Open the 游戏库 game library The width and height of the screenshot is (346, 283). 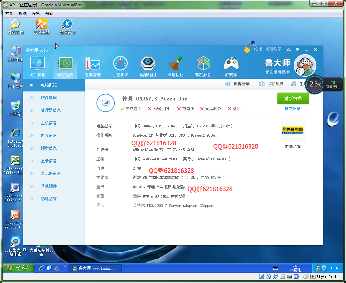click(231, 67)
